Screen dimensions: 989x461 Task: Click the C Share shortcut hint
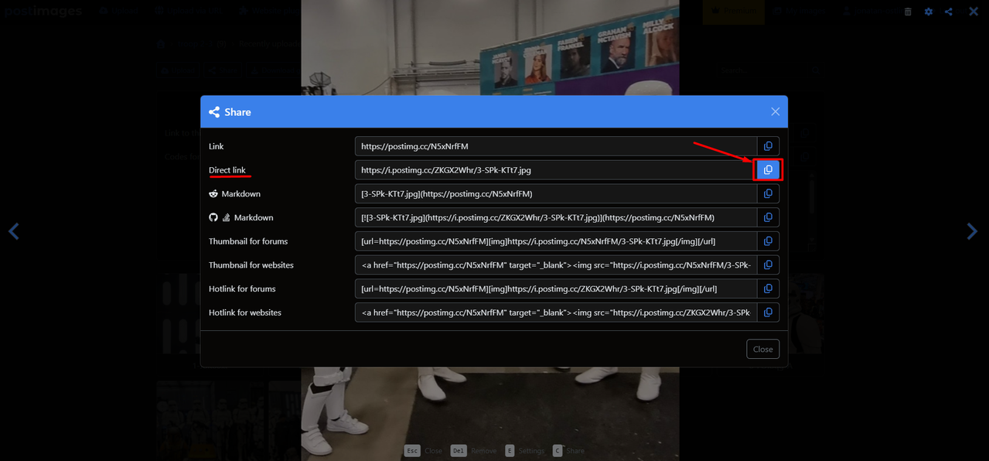[x=568, y=450]
